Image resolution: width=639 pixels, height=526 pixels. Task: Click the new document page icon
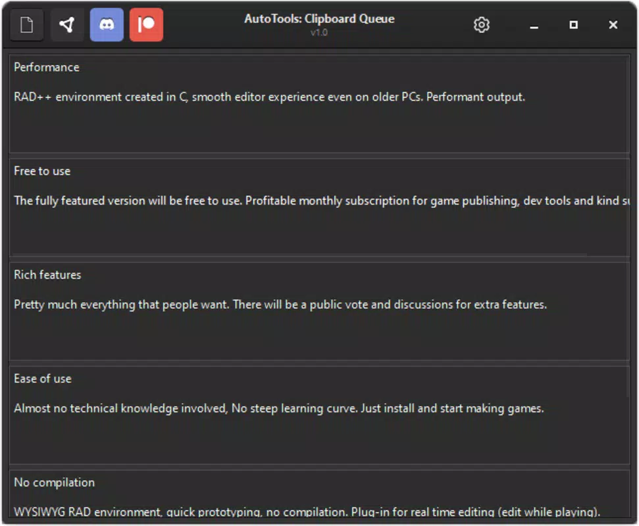[26, 24]
